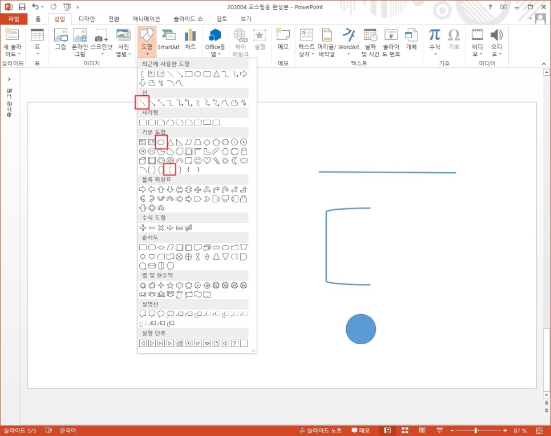Pick the cube shape
Screen dimensions: 551x436
point(143,161)
